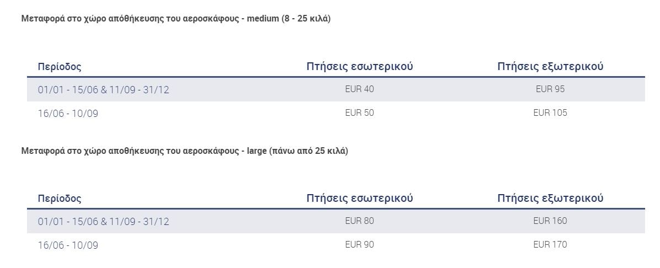Click the EUR 105 price cell
The image size is (660, 268).
pyautogui.click(x=550, y=113)
